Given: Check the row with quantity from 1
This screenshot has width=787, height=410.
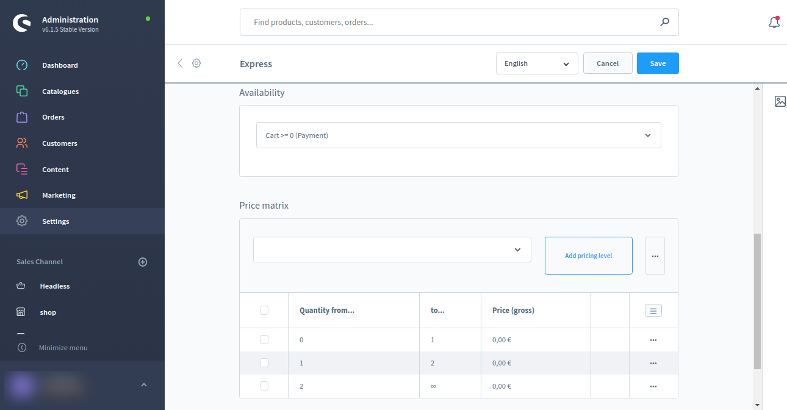Looking at the screenshot, I should pos(264,362).
